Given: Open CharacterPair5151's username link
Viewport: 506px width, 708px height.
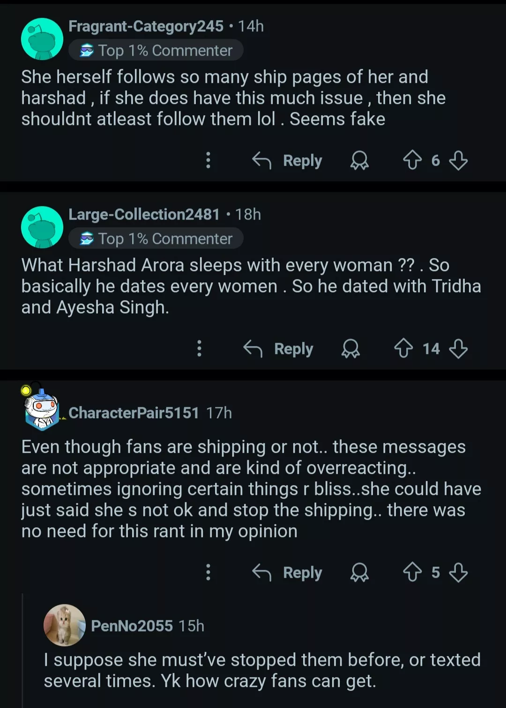Looking at the screenshot, I should click(134, 413).
